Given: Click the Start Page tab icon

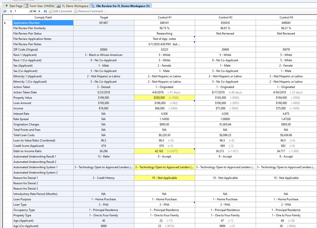Looking at the screenshot, I should [6, 6].
